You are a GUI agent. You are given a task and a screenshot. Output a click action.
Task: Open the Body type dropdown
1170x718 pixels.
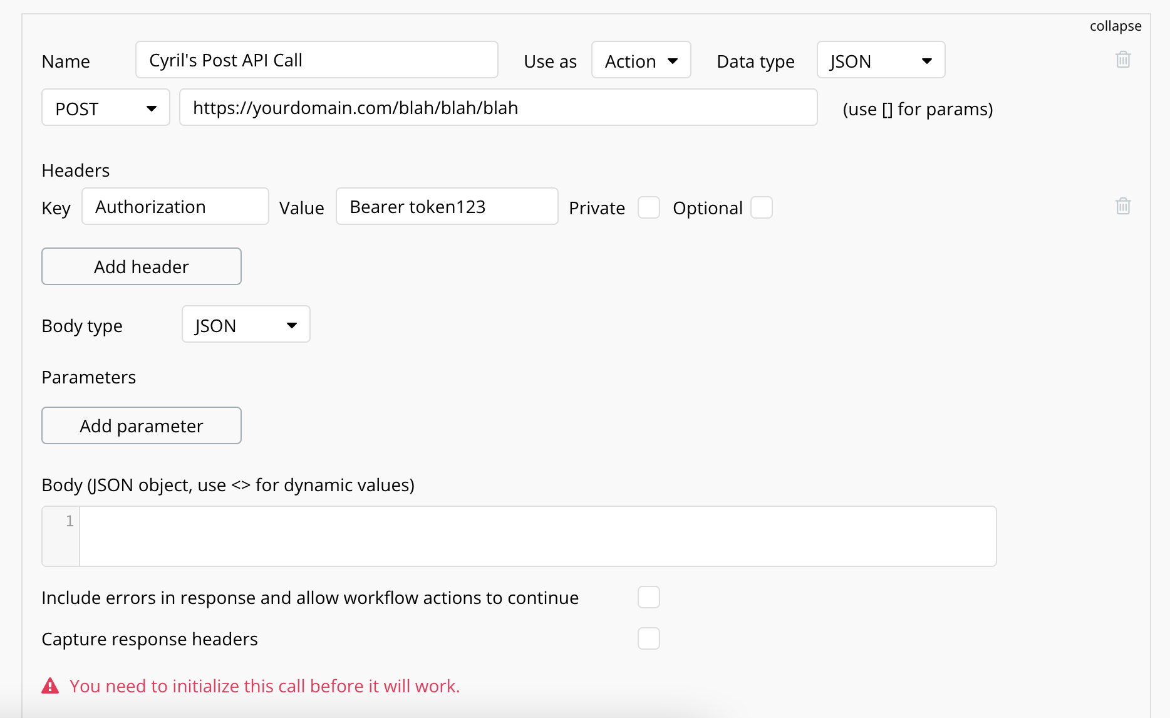pos(246,325)
